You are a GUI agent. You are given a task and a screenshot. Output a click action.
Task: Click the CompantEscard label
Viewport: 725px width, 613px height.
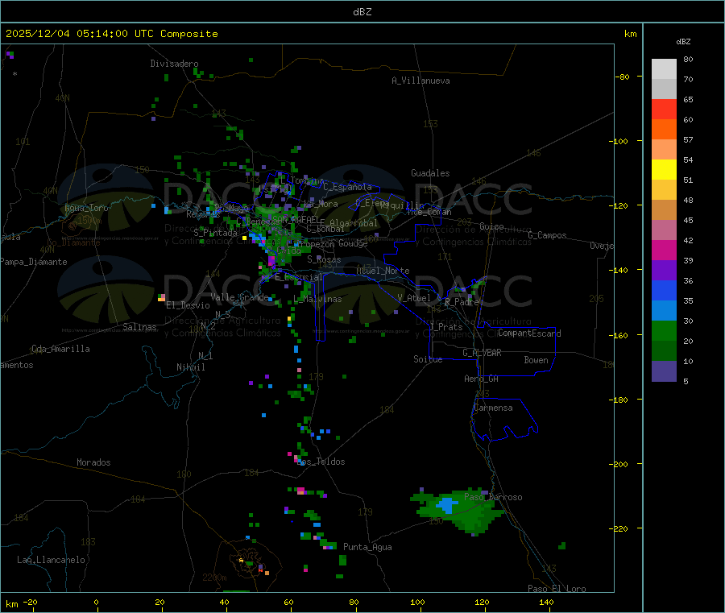pyautogui.click(x=529, y=333)
